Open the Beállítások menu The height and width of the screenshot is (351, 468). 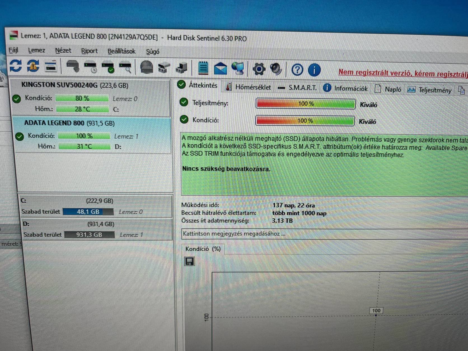tap(121, 51)
